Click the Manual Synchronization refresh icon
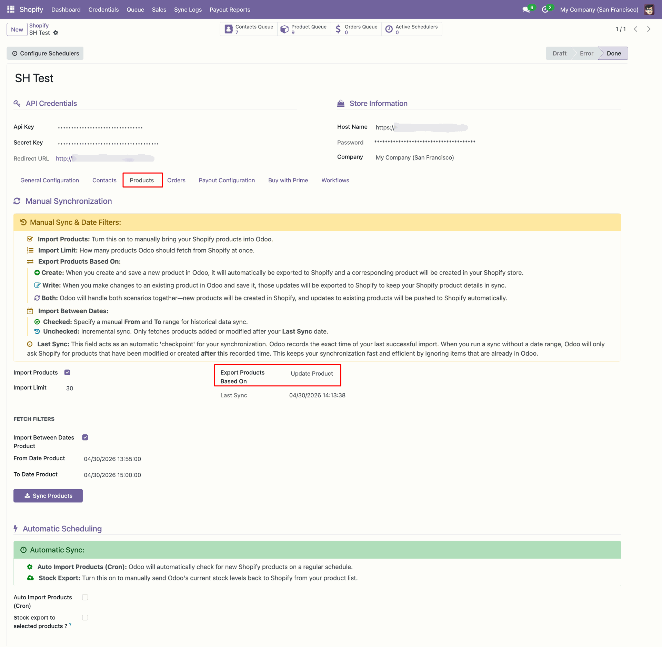This screenshot has height=647, width=662. 17,201
